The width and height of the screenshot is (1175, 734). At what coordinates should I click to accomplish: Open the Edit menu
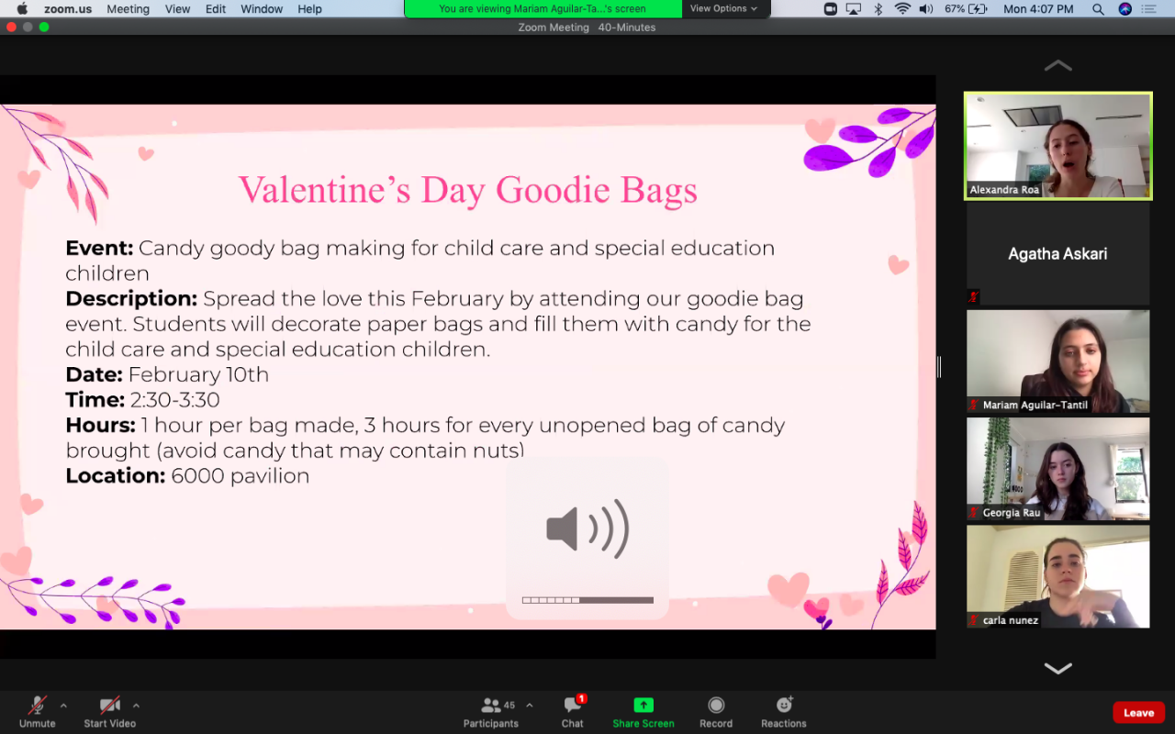tap(216, 9)
